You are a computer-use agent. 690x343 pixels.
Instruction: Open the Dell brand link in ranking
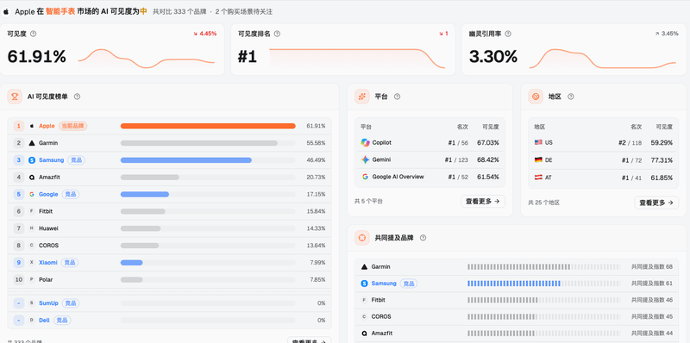pos(44,320)
